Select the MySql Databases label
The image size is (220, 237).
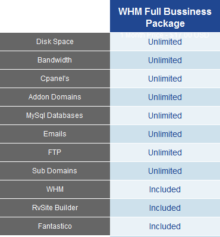tap(55, 116)
